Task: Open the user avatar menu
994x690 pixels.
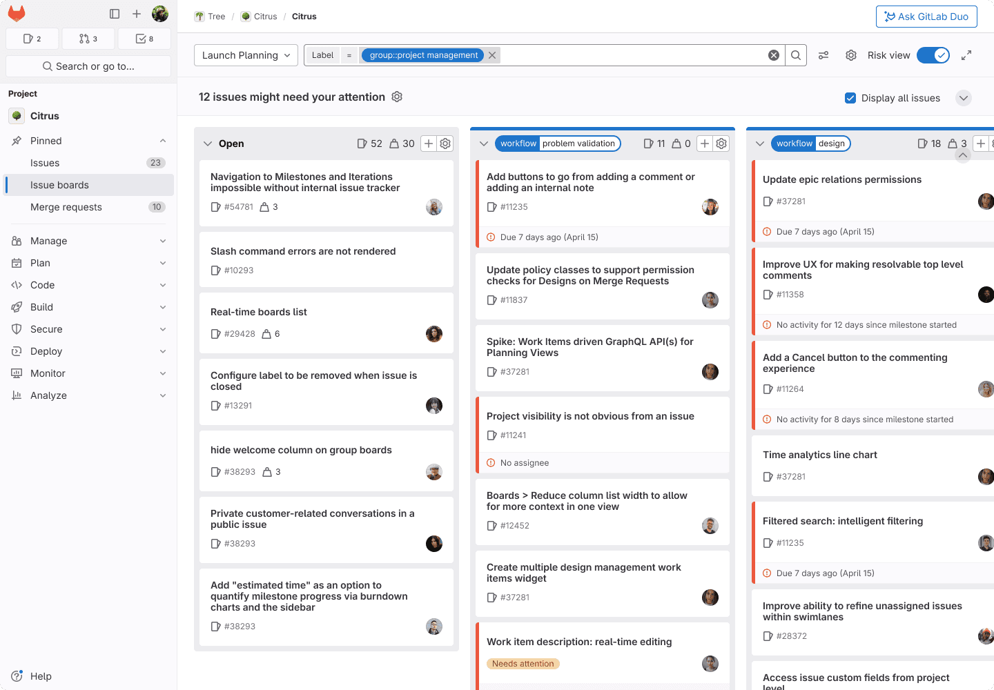Action: [160, 14]
